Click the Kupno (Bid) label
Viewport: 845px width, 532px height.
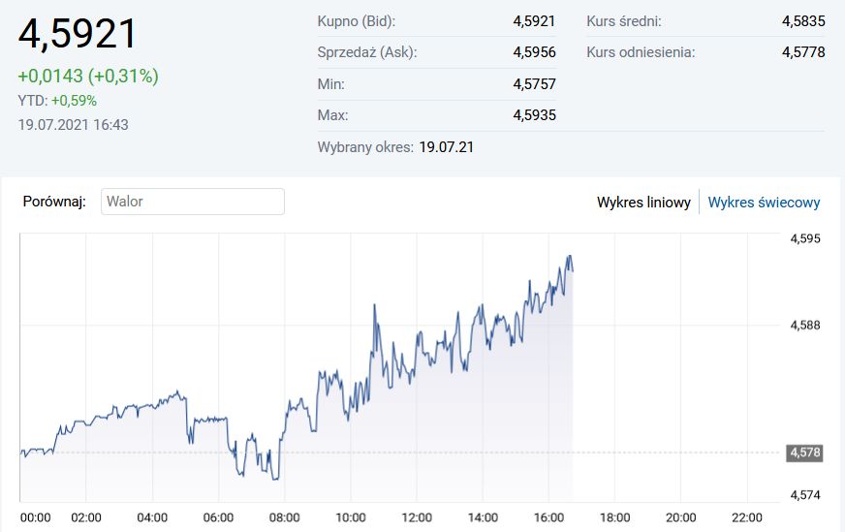point(356,20)
